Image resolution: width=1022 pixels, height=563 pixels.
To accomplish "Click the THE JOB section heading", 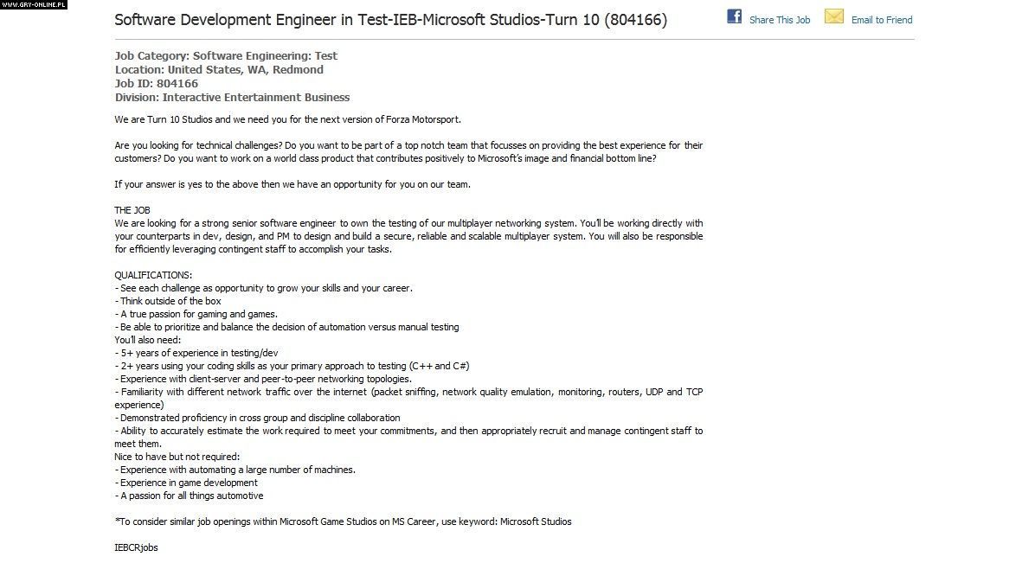I will coord(132,210).
